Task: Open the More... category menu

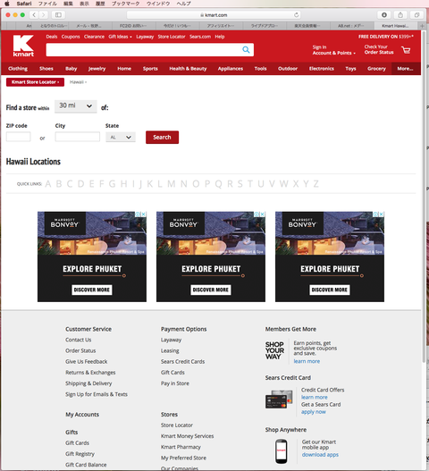Action: (405, 69)
